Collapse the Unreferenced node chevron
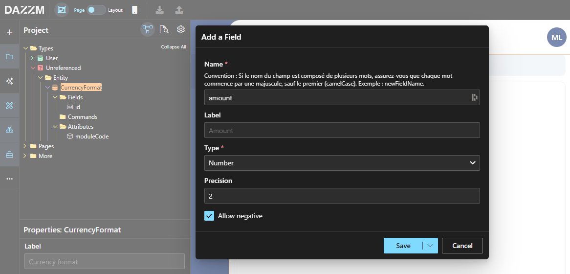570x274 pixels. coord(33,68)
